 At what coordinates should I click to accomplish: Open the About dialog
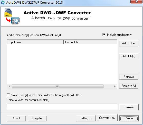click(x=16, y=118)
